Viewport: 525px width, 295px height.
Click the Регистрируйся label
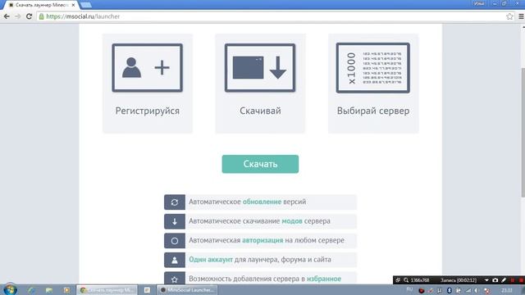pyautogui.click(x=148, y=111)
